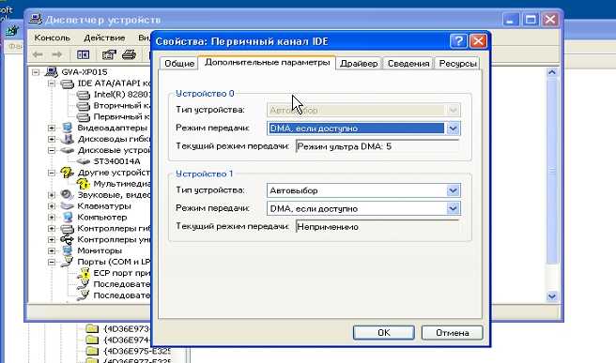Open Режим передачи dropdown for Устройство 1

point(453,208)
